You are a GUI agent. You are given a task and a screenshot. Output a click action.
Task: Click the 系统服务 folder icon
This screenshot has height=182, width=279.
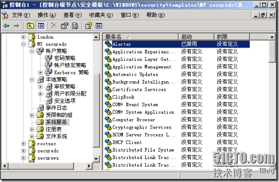40,122
